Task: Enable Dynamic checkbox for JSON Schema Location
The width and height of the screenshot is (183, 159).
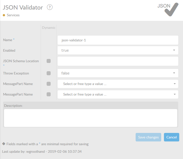Action: [x=49, y=61]
